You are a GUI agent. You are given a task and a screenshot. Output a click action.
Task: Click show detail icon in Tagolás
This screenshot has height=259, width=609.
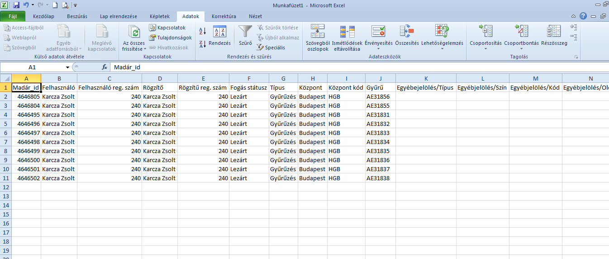[x=574, y=27]
